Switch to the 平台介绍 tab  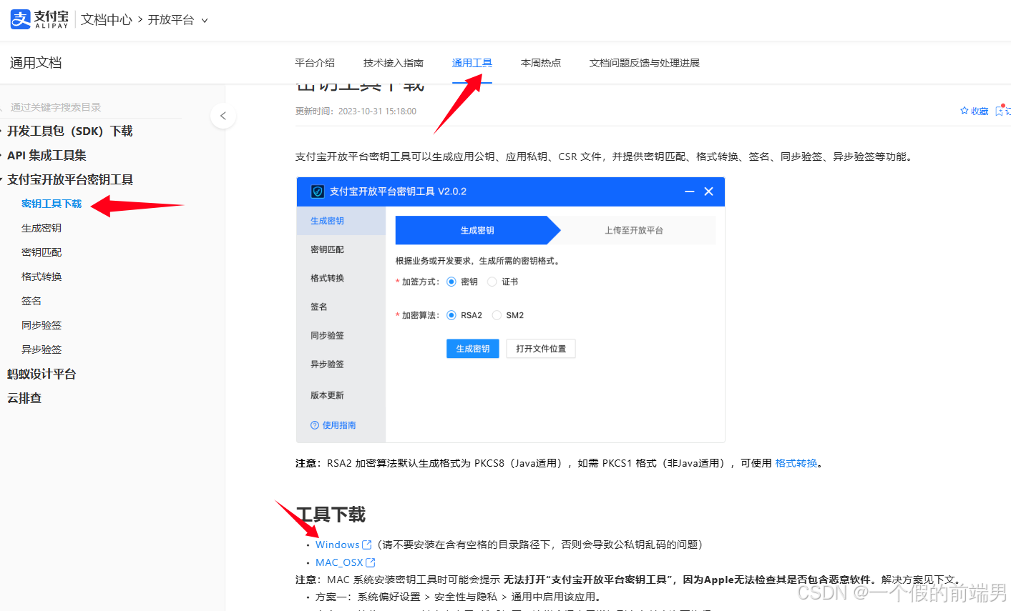(315, 63)
